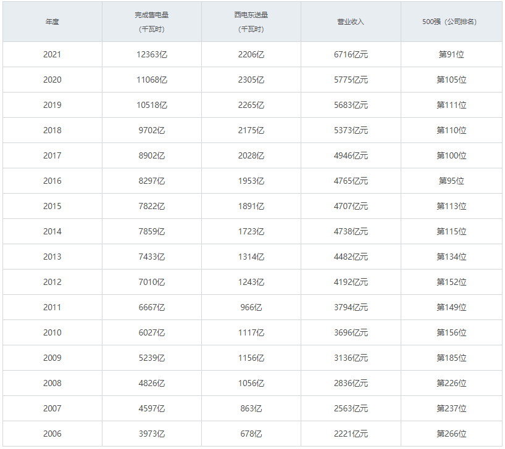Select the 第134位 ranking cell
The image size is (505, 449).
click(451, 257)
